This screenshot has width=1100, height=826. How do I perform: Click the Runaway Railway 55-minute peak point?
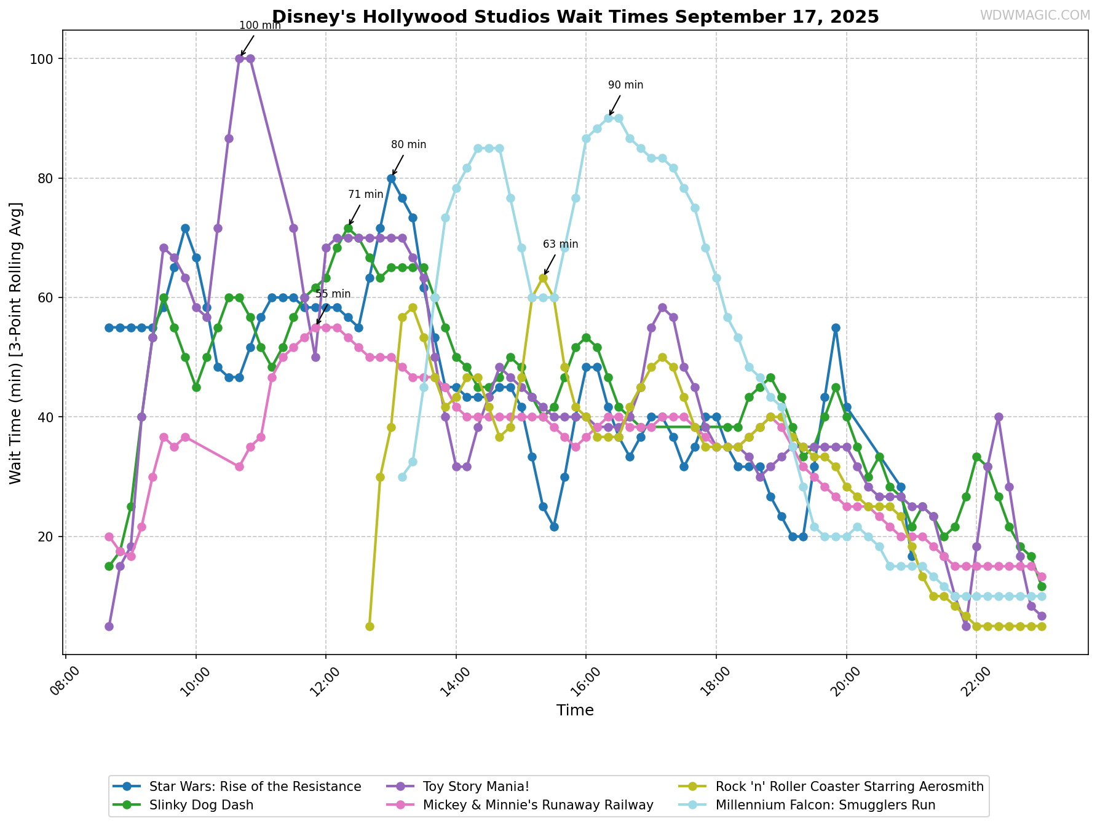tap(315, 328)
